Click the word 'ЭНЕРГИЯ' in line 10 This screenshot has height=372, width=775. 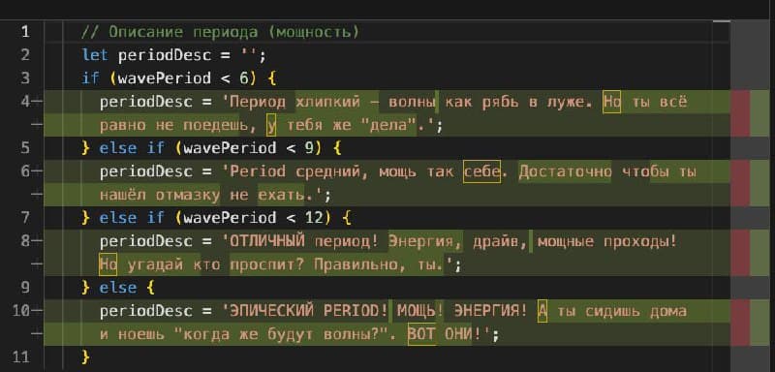486,311
